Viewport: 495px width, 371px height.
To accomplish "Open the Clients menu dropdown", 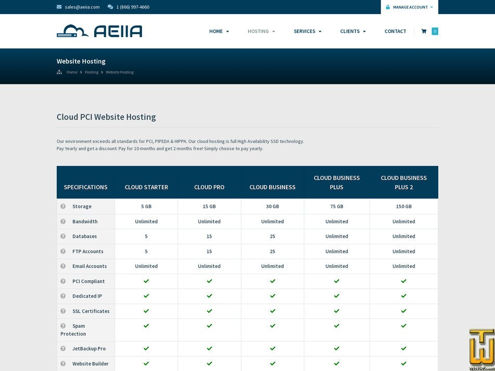I will [353, 31].
